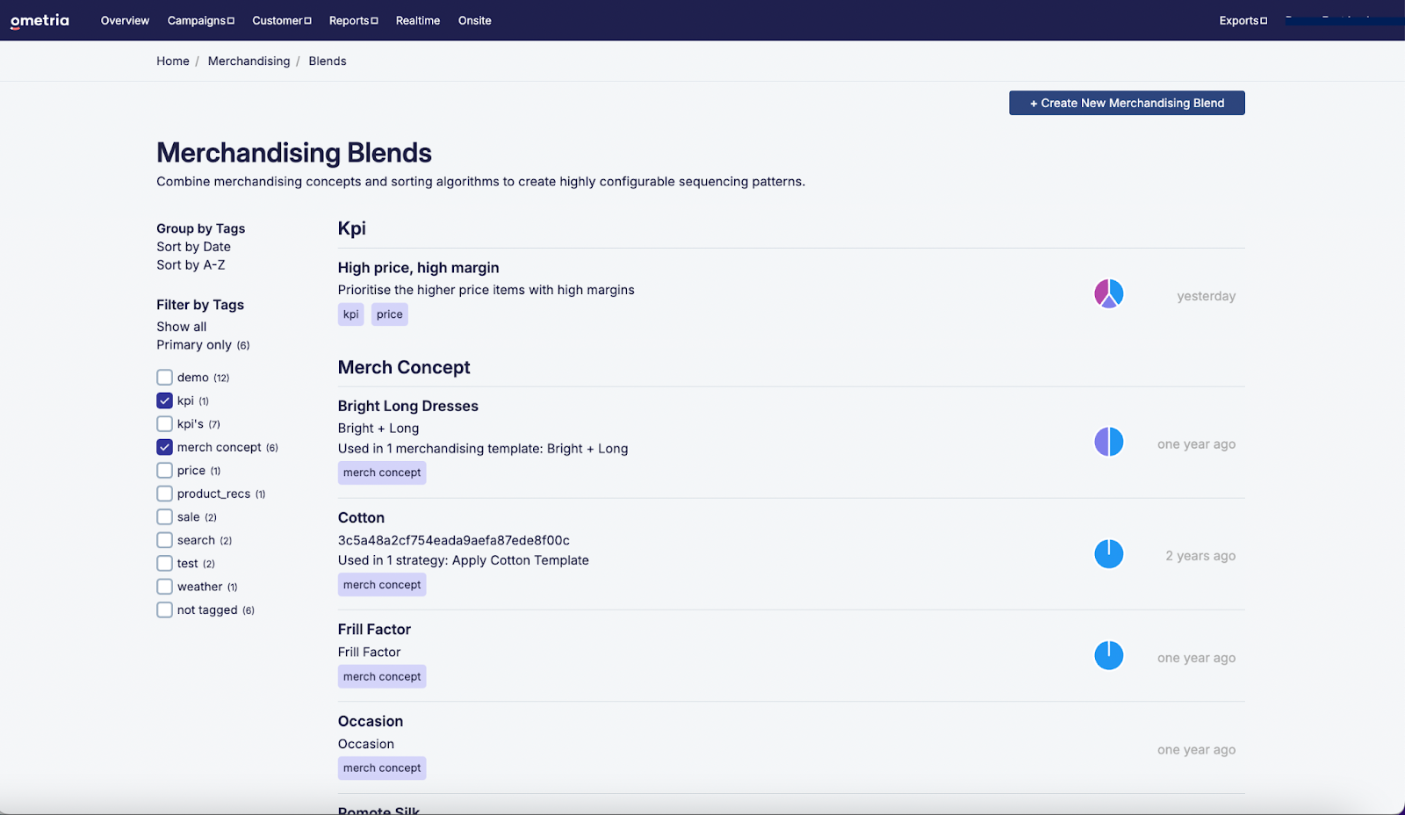Image resolution: width=1405 pixels, height=815 pixels.
Task: Open the Reports dropdown
Action: coord(353,20)
